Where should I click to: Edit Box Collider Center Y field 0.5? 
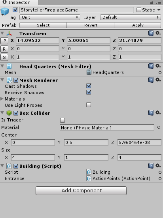coord(86,142)
